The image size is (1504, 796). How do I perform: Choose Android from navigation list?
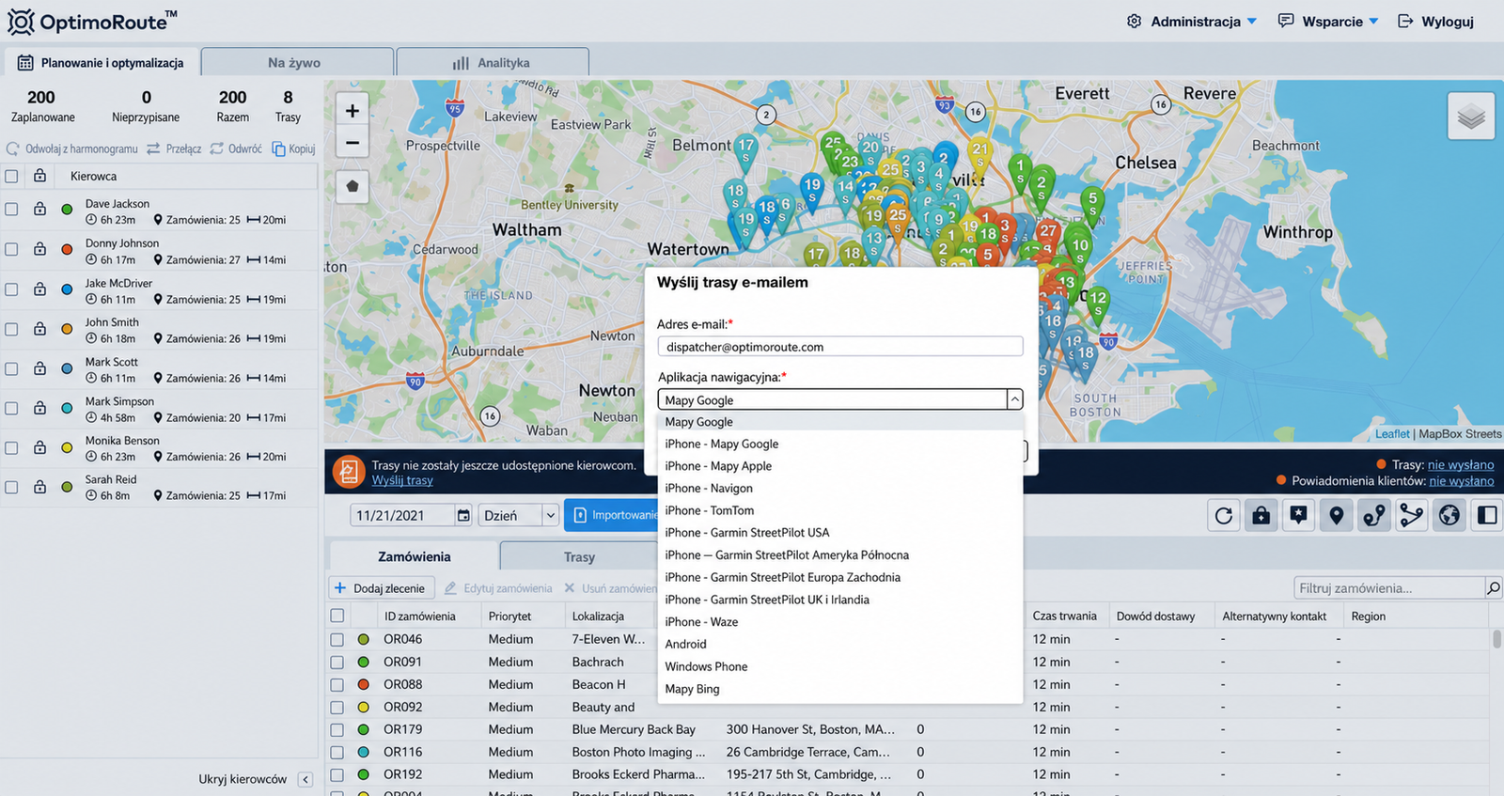click(x=840, y=644)
